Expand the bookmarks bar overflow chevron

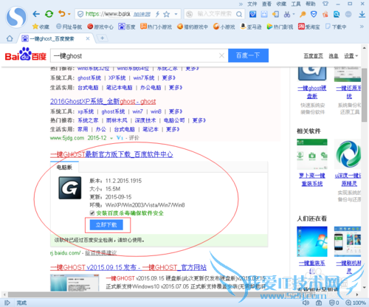click(362, 27)
